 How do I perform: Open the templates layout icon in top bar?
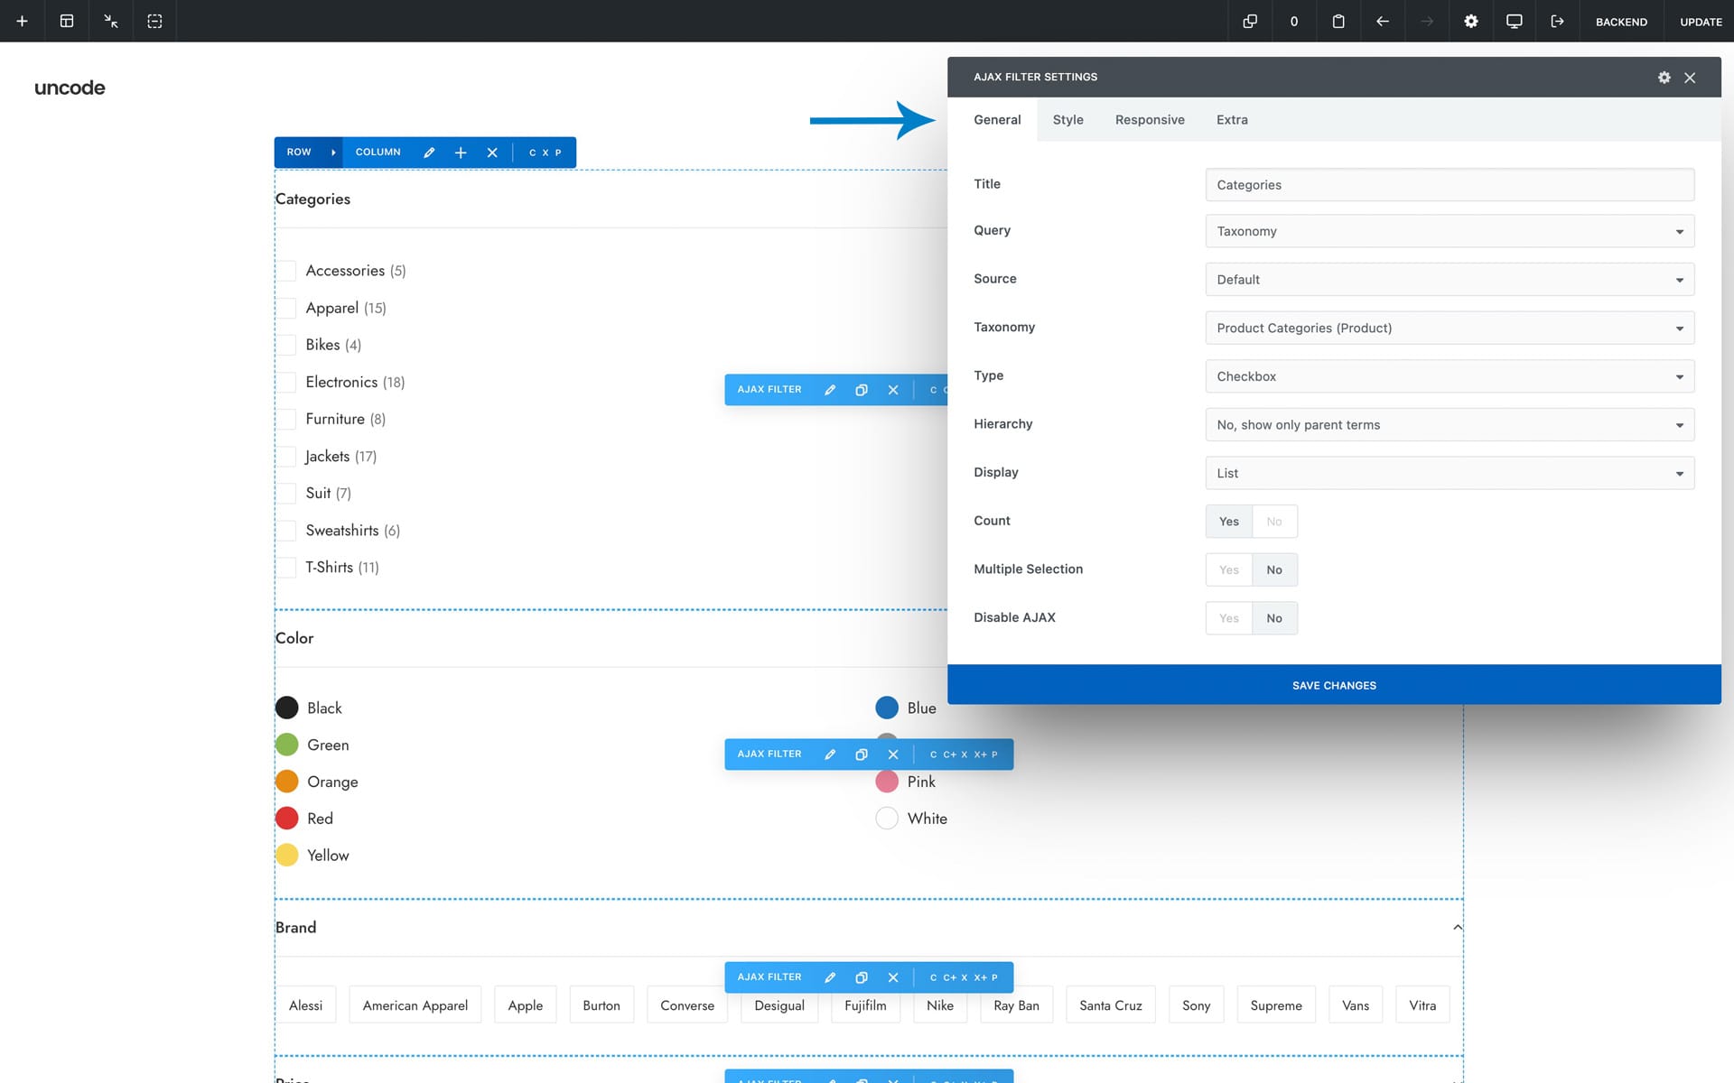(x=67, y=21)
